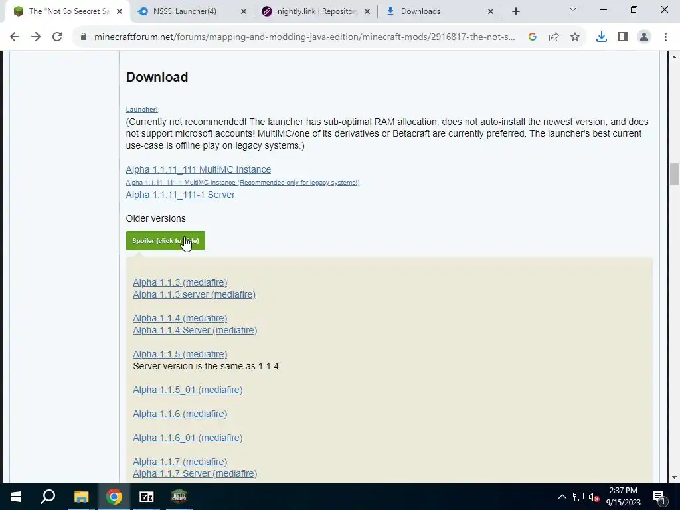Screen dimensions: 680x510
Task: Open Alpha 1.1.4 Server (mediafire) link
Action: tap(195, 331)
